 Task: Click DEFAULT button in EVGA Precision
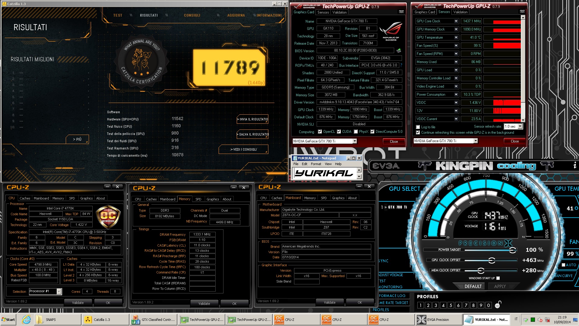tap(473, 286)
